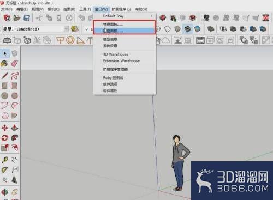Select the arrow Select tool
This screenshot has height=200, width=273.
point(5,54)
